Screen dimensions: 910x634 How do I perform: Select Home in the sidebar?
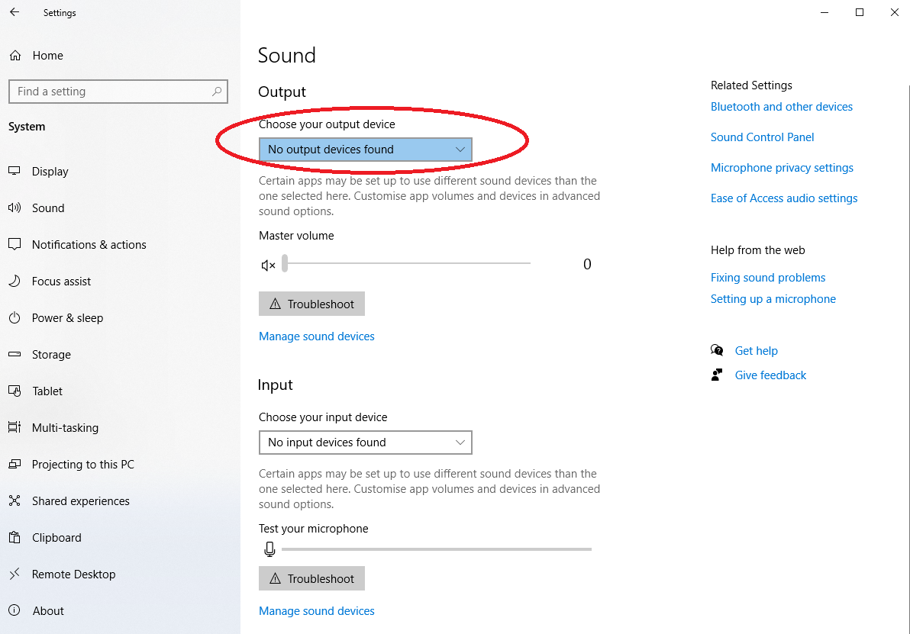click(46, 55)
